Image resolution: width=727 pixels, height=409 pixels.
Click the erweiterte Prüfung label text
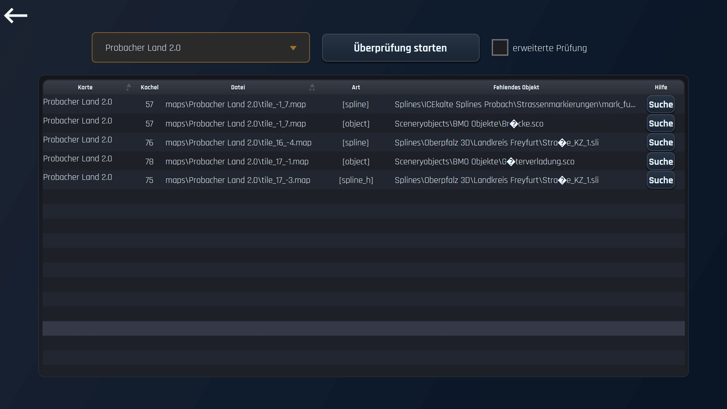(x=549, y=48)
